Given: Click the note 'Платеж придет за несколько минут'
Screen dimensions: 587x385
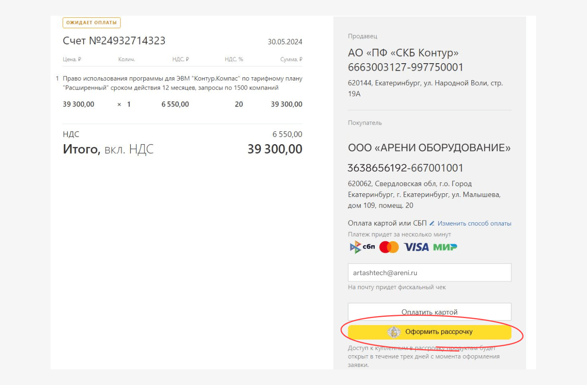Looking at the screenshot, I should pos(399,234).
